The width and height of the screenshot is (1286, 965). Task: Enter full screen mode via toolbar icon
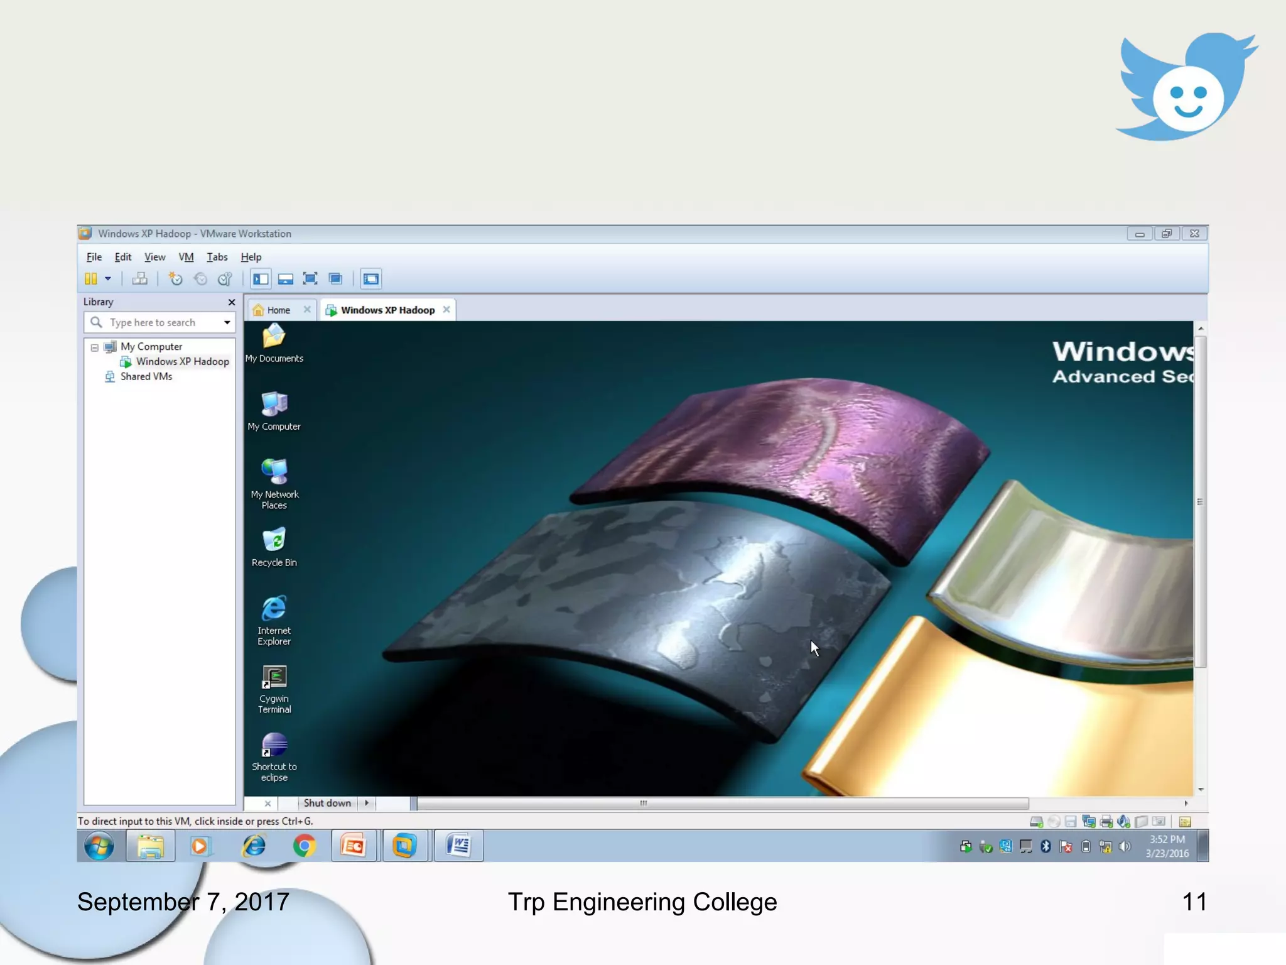tap(310, 279)
